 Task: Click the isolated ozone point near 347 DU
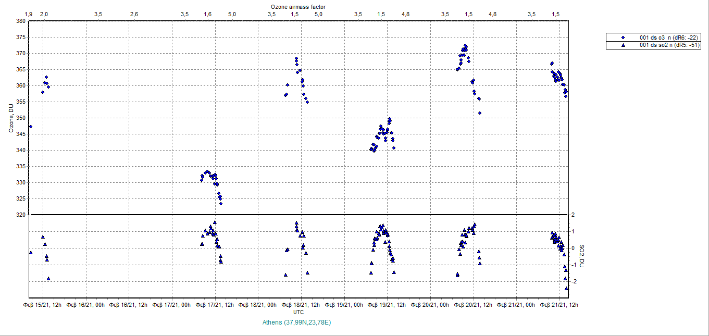coord(31,127)
